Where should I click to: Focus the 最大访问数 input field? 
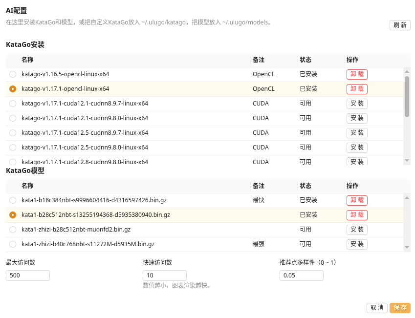(28, 276)
